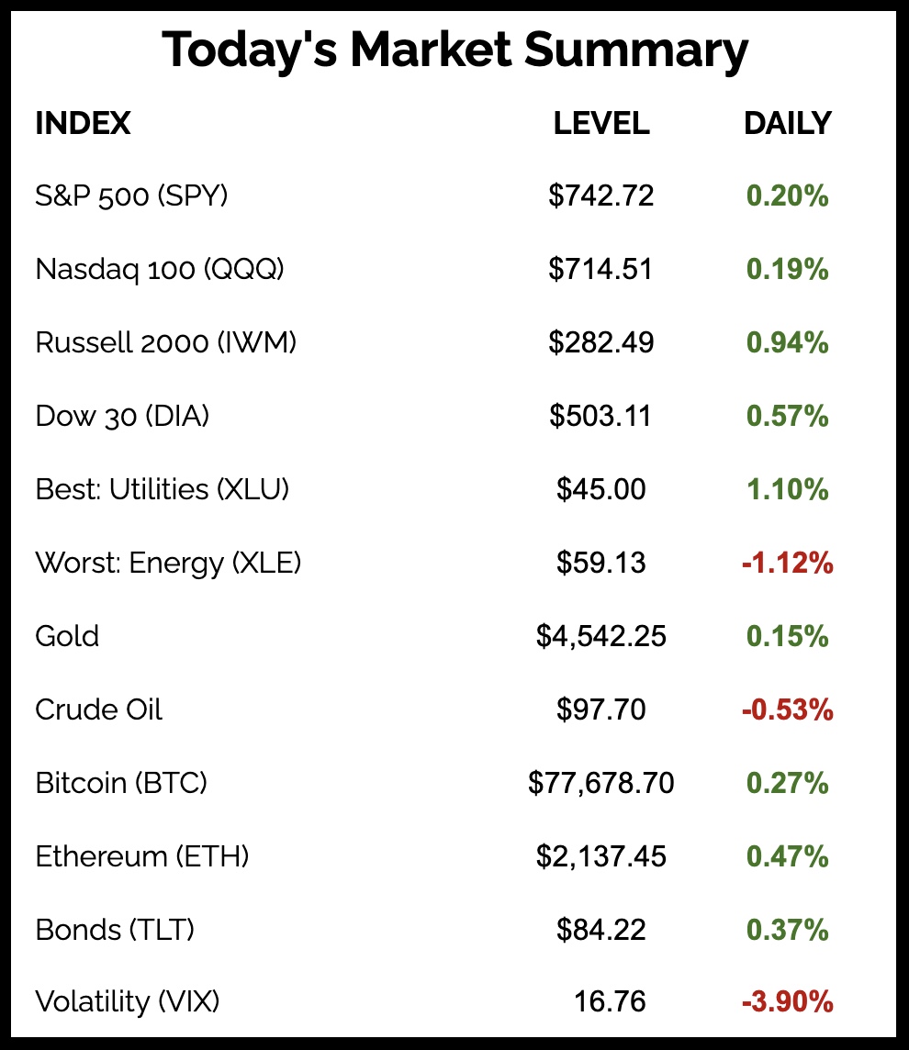This screenshot has width=909, height=1050.
Task: Click the Nasdaq 100 (QQQ) label
Action: (x=160, y=269)
